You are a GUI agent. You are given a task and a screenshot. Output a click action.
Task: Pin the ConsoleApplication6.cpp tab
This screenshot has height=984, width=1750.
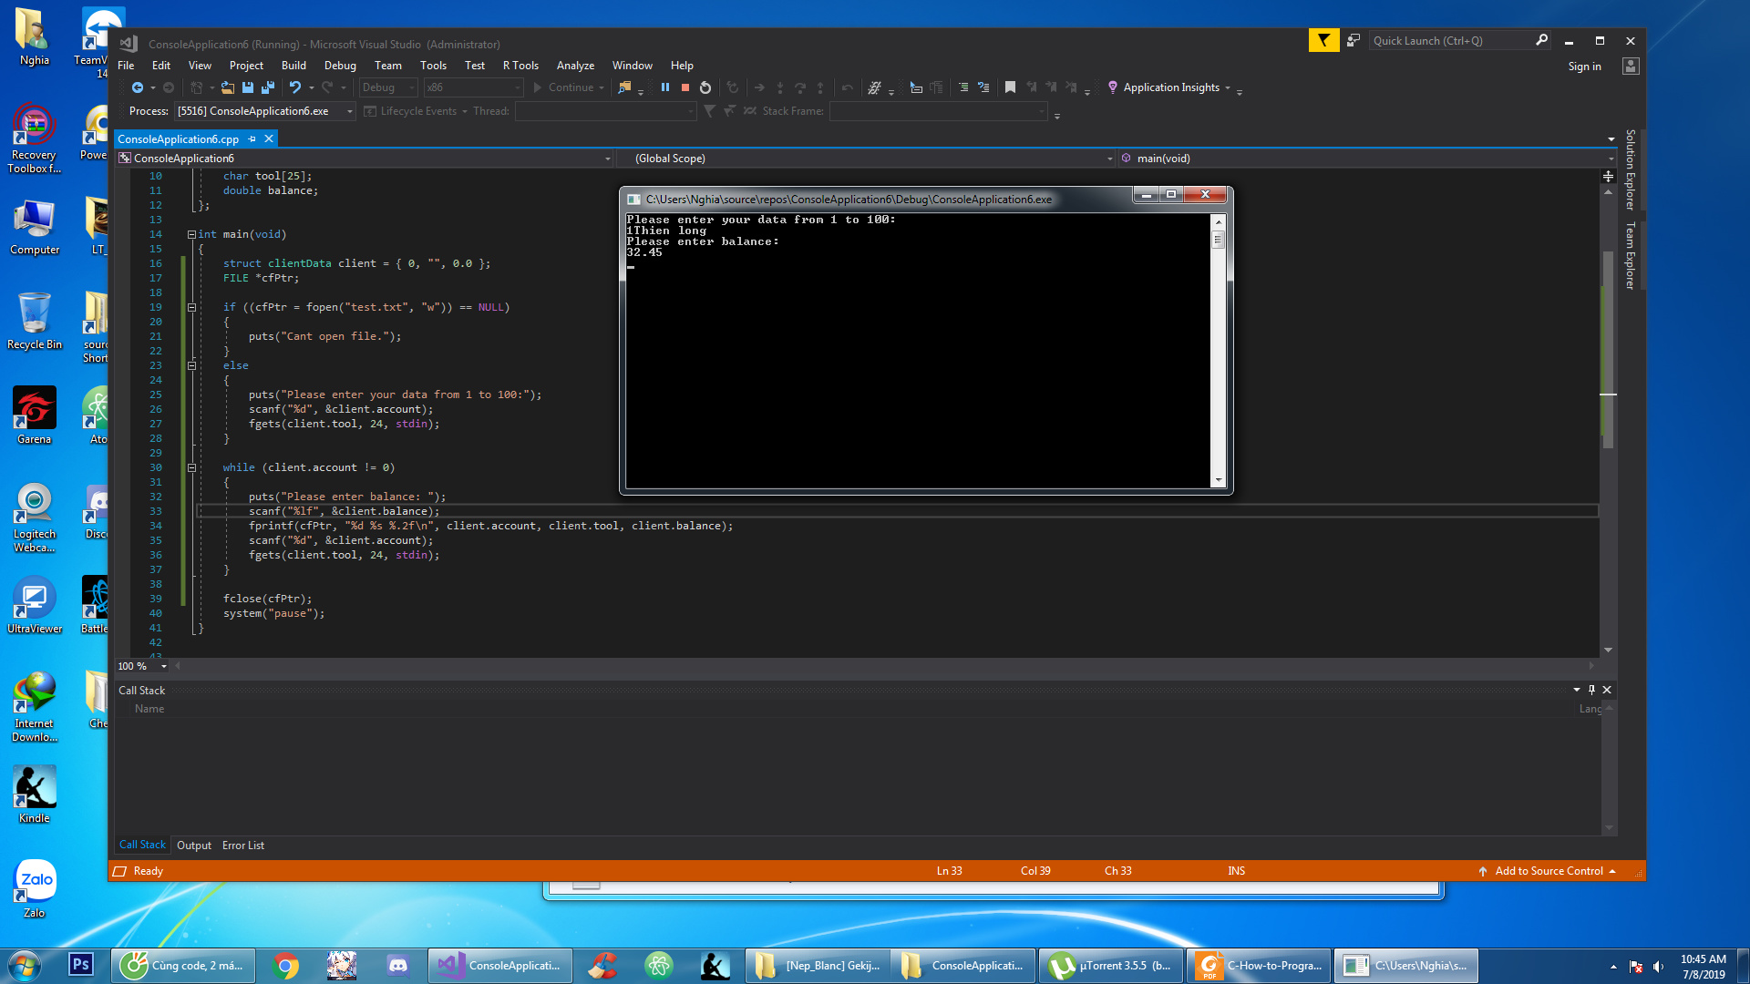click(x=252, y=138)
